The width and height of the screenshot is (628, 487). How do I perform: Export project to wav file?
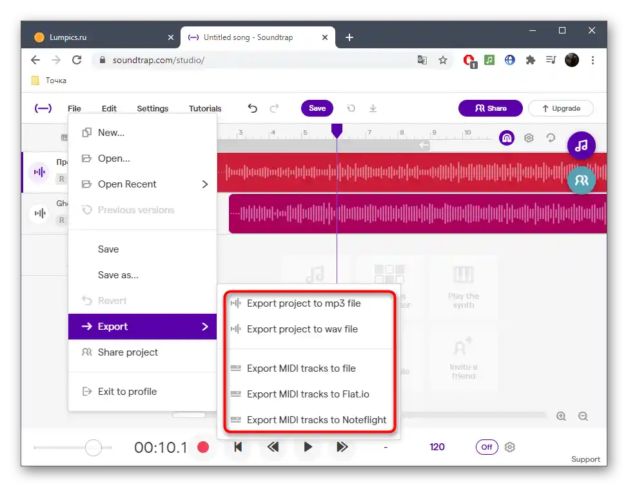click(308, 329)
